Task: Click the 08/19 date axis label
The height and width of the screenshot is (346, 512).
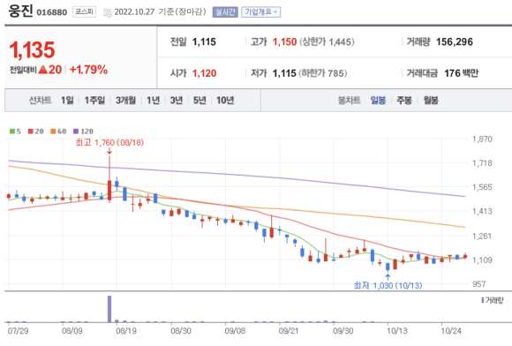Action: 126,331
